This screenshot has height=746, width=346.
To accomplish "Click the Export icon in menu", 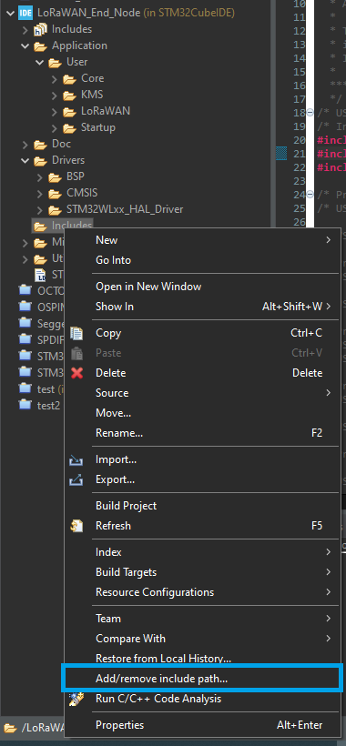I will coord(76,480).
